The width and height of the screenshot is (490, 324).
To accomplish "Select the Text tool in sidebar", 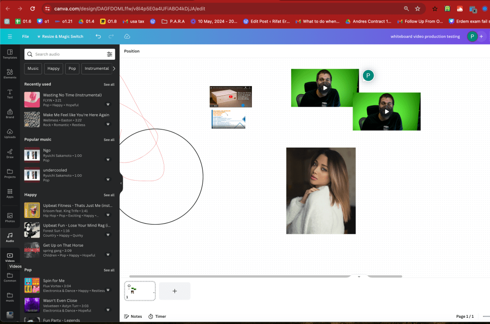I will click(10, 94).
